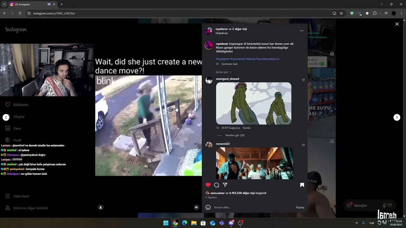The width and height of the screenshot is (406, 228).
Task: Open the Extensions puzzle-piece menu
Action: coord(375,13)
